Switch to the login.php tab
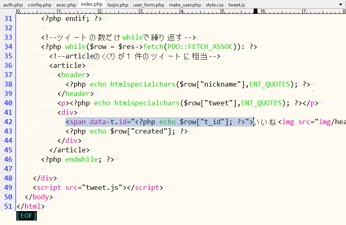This screenshot has height=225, width=346. [x=118, y=4]
